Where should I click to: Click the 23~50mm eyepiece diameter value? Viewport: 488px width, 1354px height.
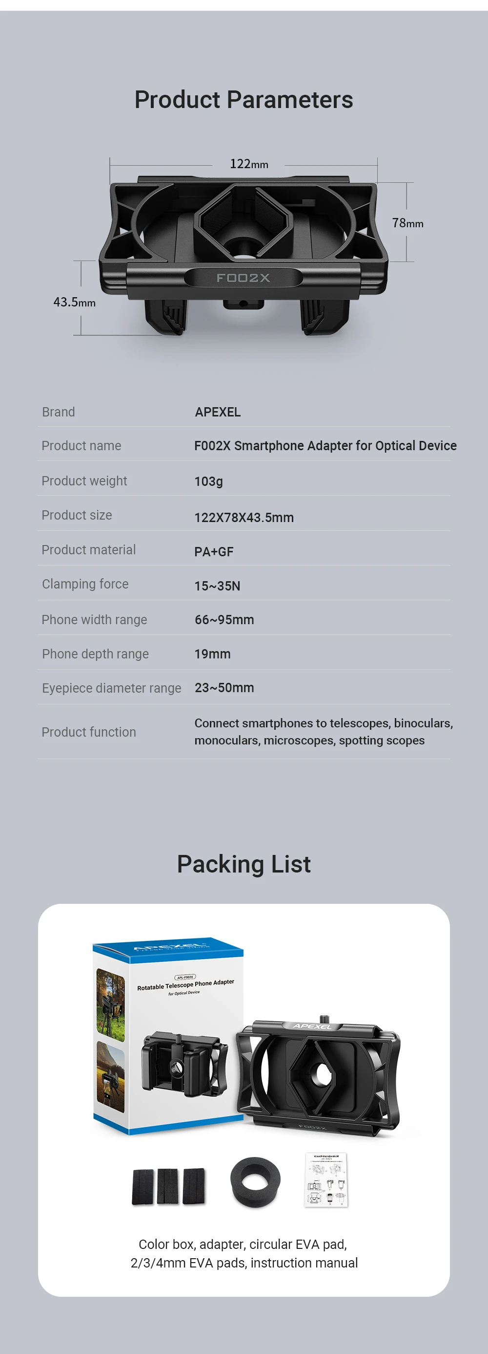(224, 688)
